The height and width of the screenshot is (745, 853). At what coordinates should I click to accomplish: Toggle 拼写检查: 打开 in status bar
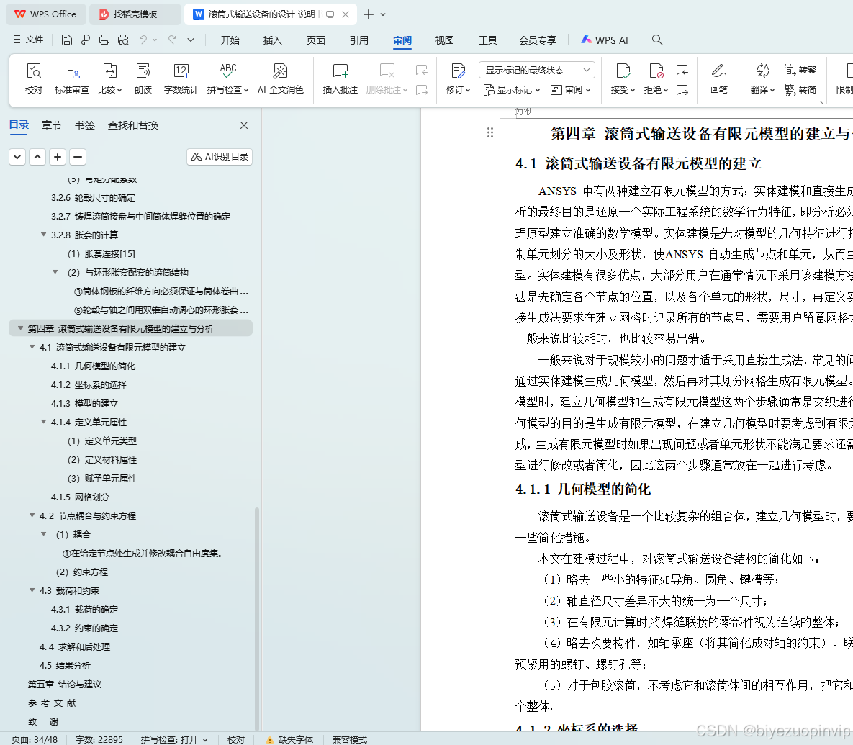174,739
